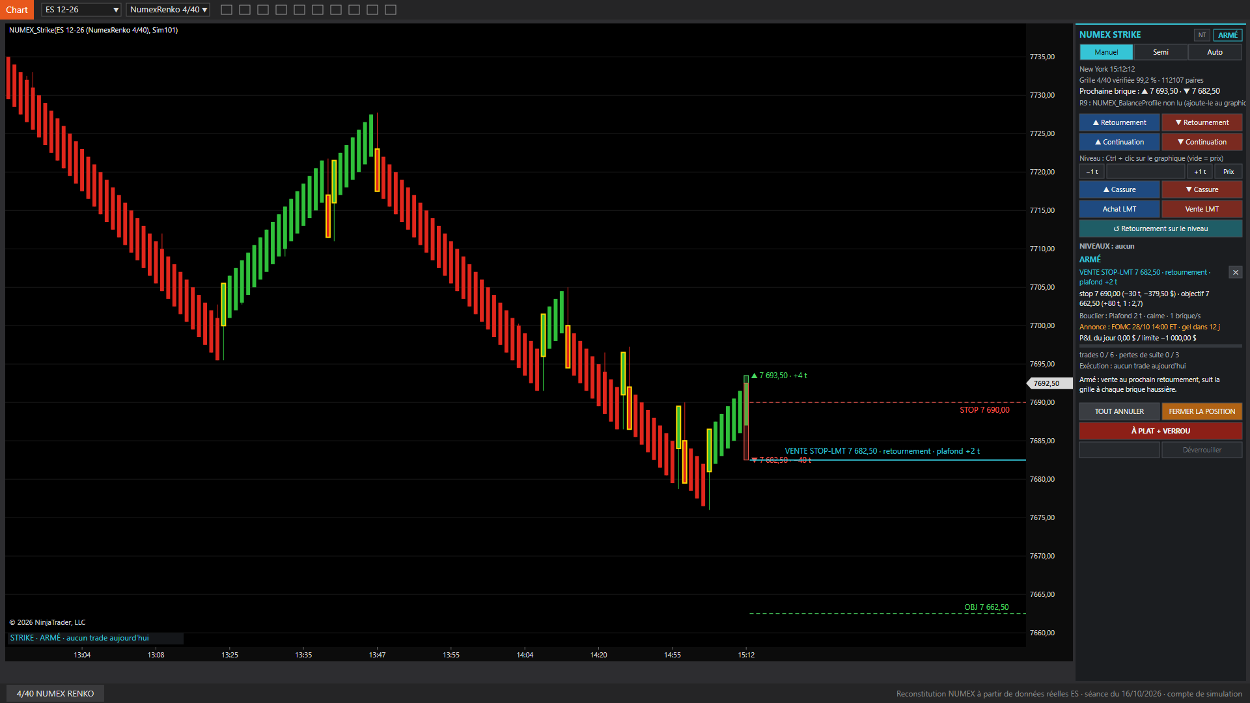Increase level by one tick (+1 t)
The image size is (1250, 703).
coord(1200,172)
